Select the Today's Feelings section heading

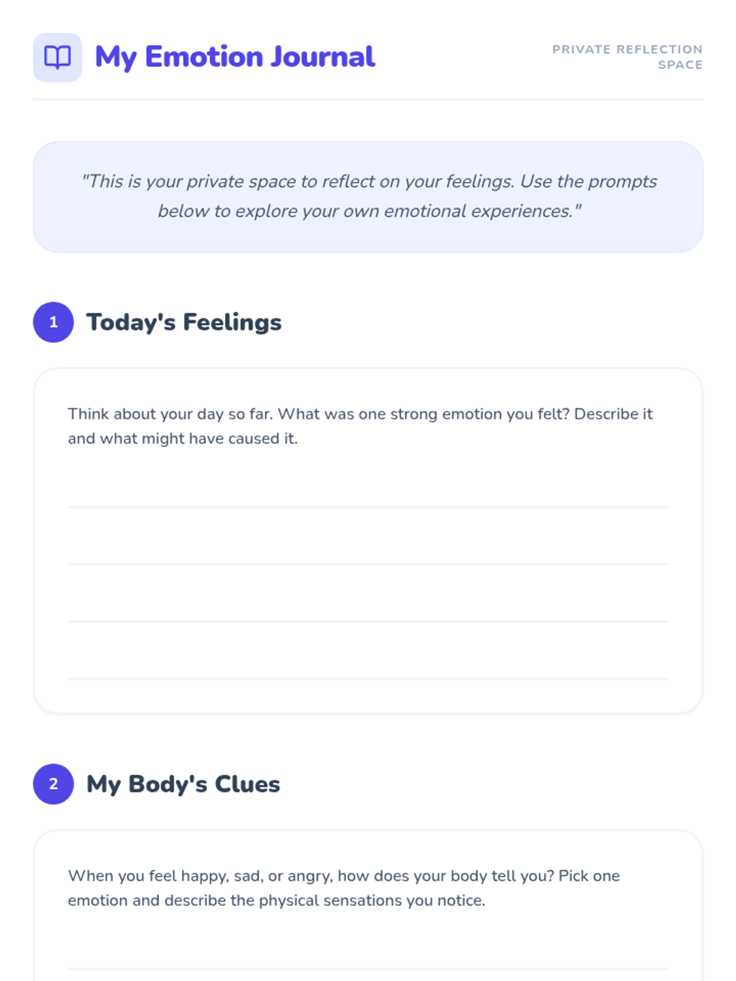click(x=184, y=322)
